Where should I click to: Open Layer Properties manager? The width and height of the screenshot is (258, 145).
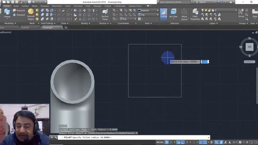(x=195, y=14)
